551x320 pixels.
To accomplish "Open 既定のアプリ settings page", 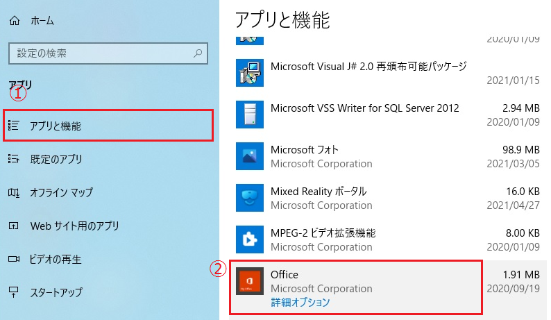I will click(x=56, y=159).
